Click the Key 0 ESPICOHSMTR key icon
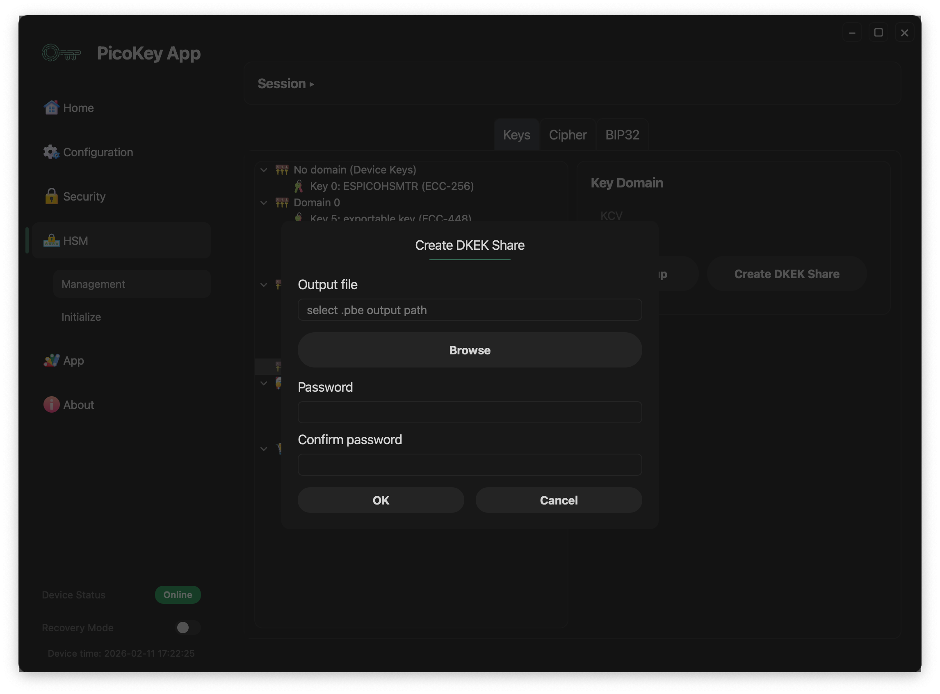The image size is (940, 694). [298, 186]
